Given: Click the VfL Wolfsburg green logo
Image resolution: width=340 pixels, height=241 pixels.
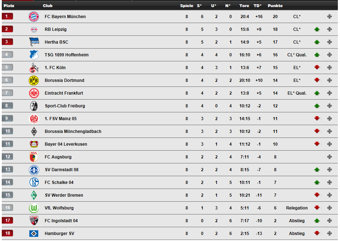Looking at the screenshot, I should coord(34,208).
